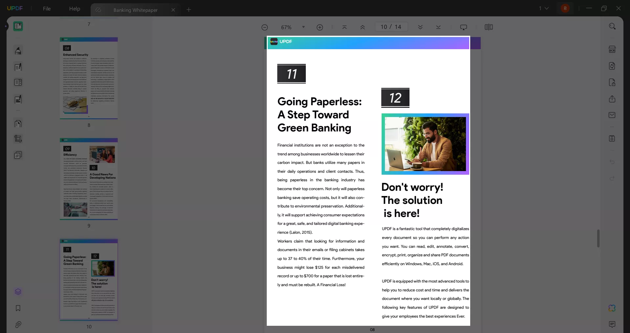The image size is (630, 333).
Task: Jump to the last page
Action: [438, 27]
